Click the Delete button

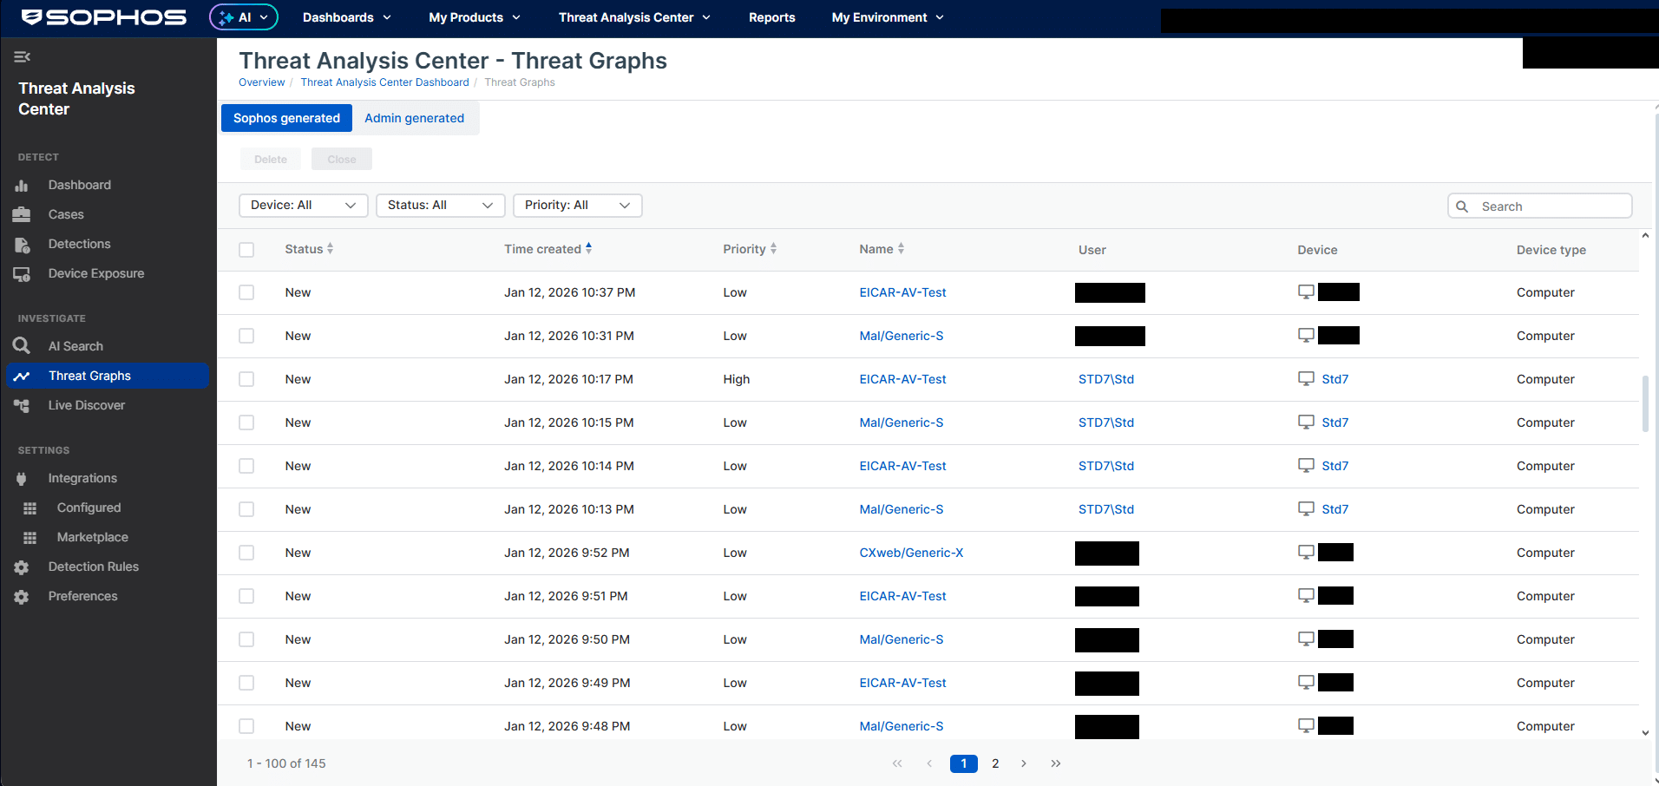tap(271, 160)
